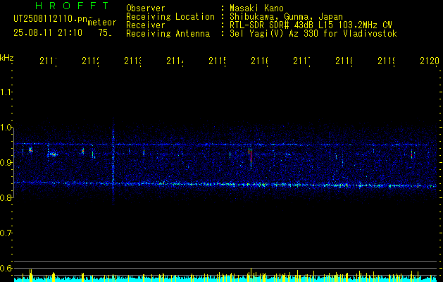Viewport: 443px width, 282px height.
Task: Click the 0.7 frequency axis label
Action: [6, 233]
